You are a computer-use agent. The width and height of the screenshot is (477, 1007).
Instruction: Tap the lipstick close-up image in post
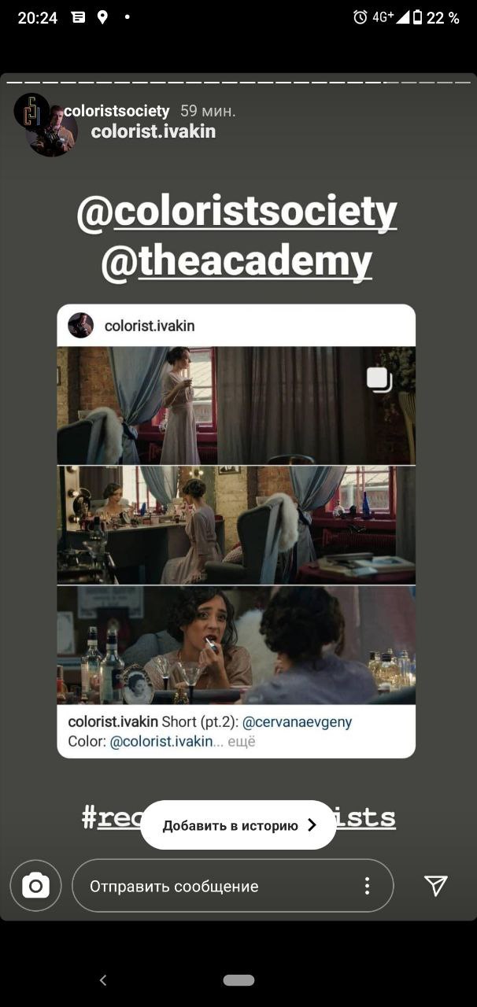click(x=236, y=645)
